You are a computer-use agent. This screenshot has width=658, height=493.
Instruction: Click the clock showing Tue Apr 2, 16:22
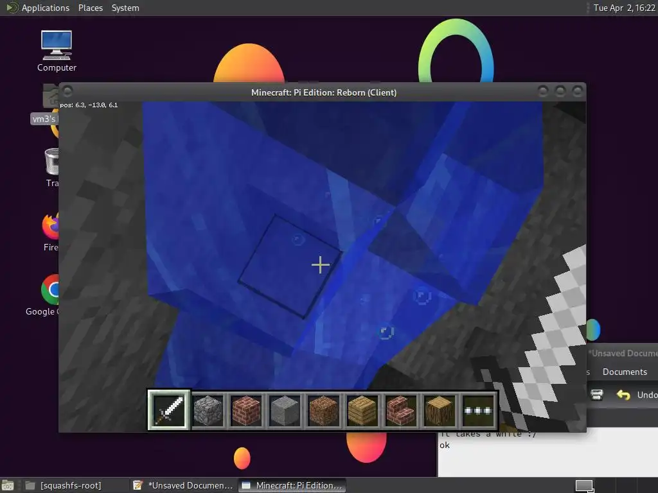[624, 8]
